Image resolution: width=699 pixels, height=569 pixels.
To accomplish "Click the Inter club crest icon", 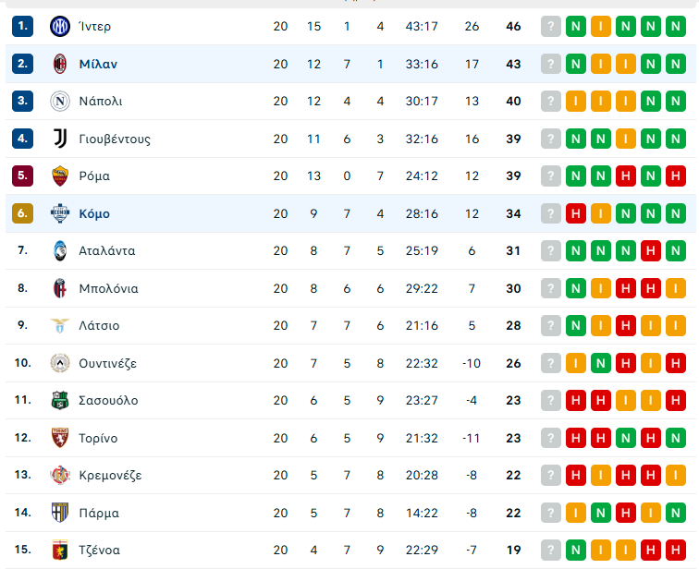I will click(60, 26).
